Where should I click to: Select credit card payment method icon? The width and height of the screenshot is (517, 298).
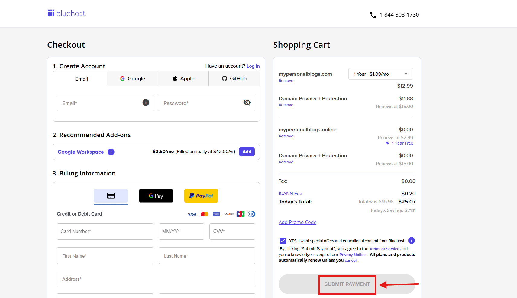click(x=111, y=196)
